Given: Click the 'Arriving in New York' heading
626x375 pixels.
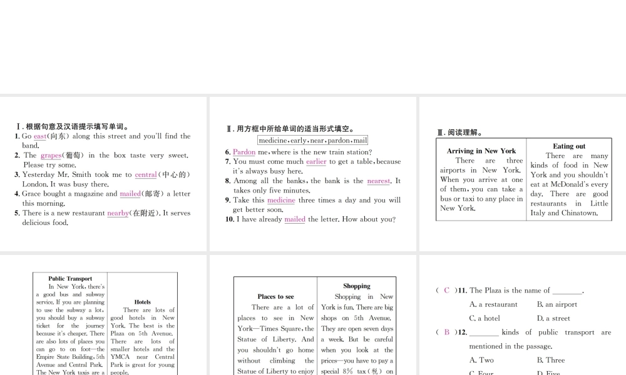Looking at the screenshot, I should [x=481, y=151].
